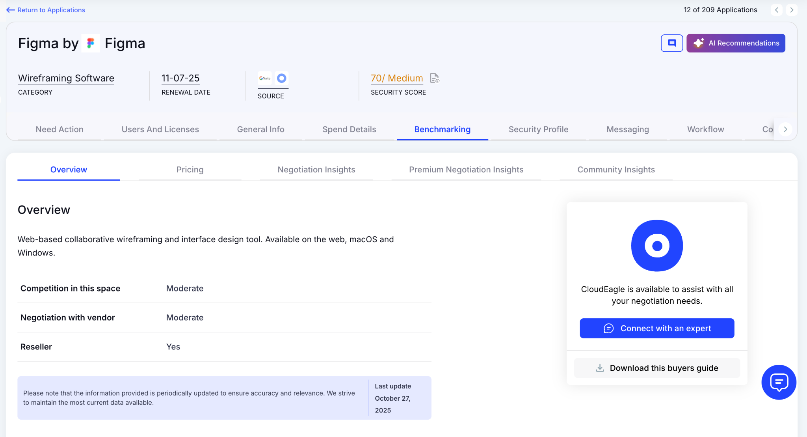
Task: Click Connect with an expert button
Action: click(x=656, y=328)
